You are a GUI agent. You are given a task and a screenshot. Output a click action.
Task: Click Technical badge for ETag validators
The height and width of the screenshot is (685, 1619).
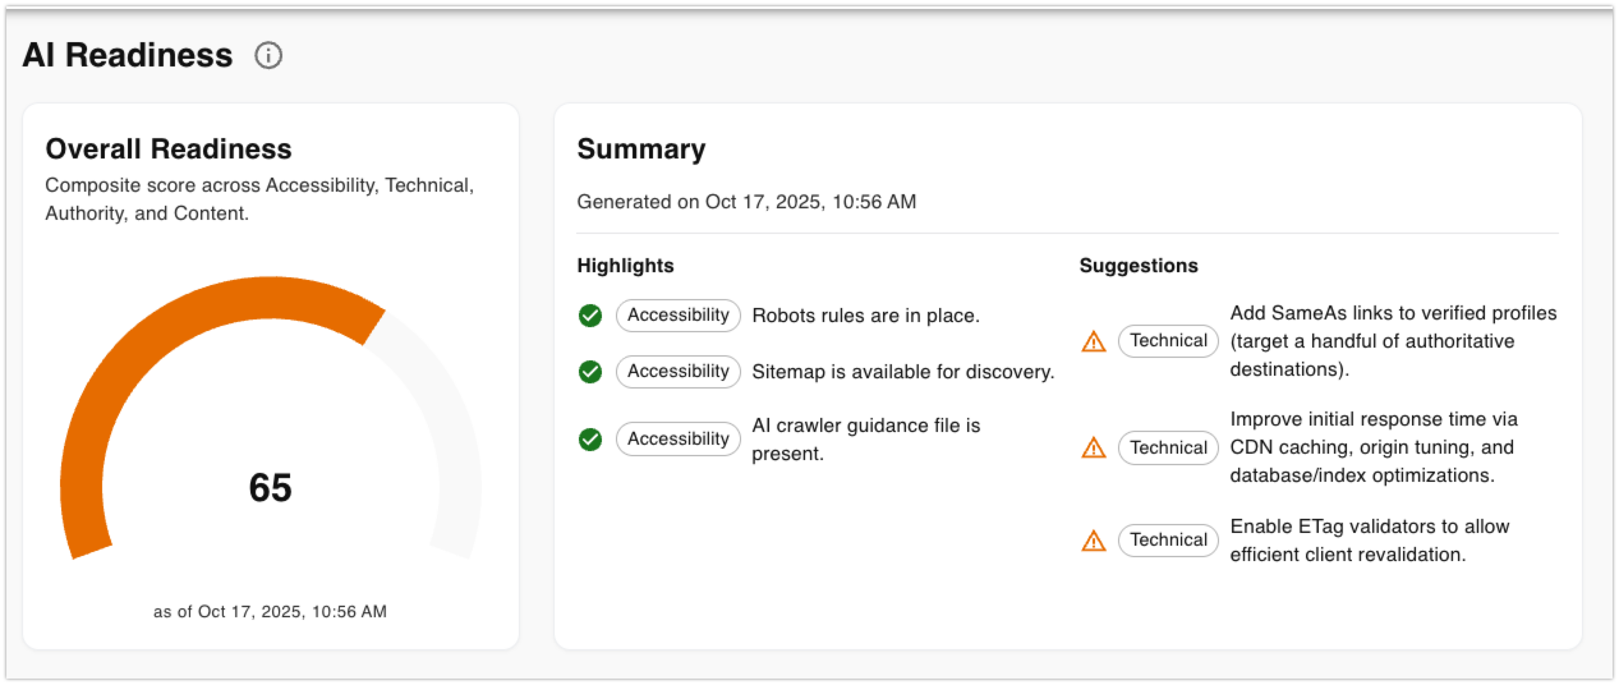tap(1168, 540)
